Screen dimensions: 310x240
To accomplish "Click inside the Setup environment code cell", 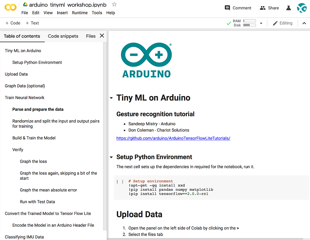I will pyautogui.click(x=211, y=187).
